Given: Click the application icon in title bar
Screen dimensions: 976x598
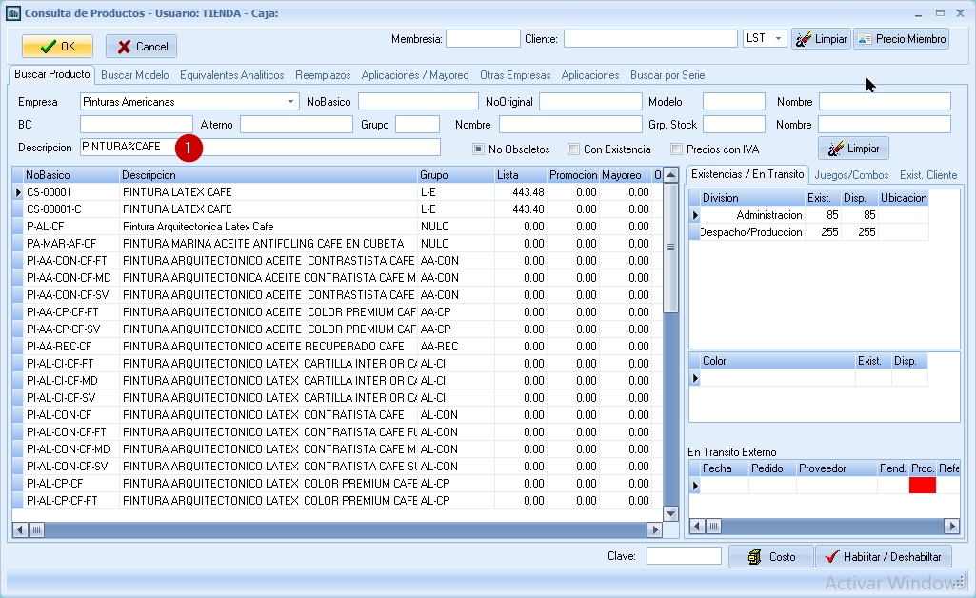Looking at the screenshot, I should 13,13.
